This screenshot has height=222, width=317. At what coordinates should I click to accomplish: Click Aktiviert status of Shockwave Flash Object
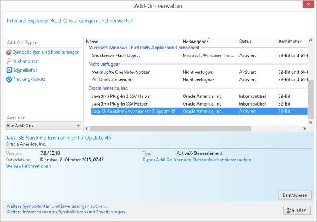click(x=247, y=55)
